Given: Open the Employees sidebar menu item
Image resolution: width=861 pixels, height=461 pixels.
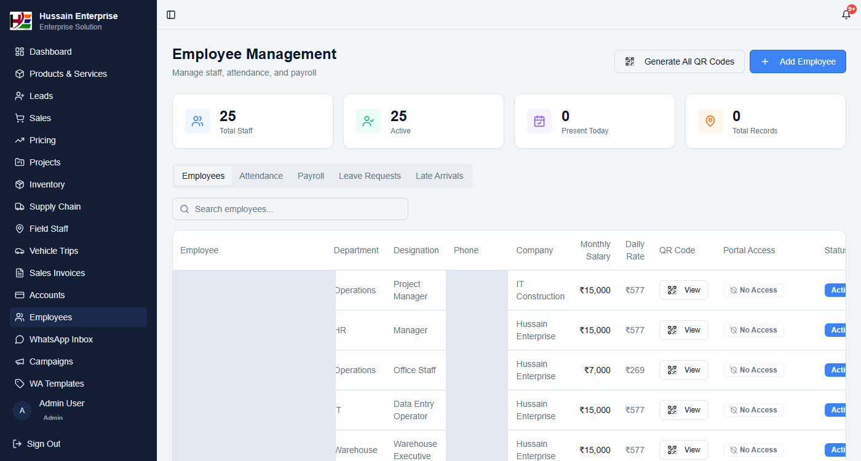Looking at the screenshot, I should point(79,317).
